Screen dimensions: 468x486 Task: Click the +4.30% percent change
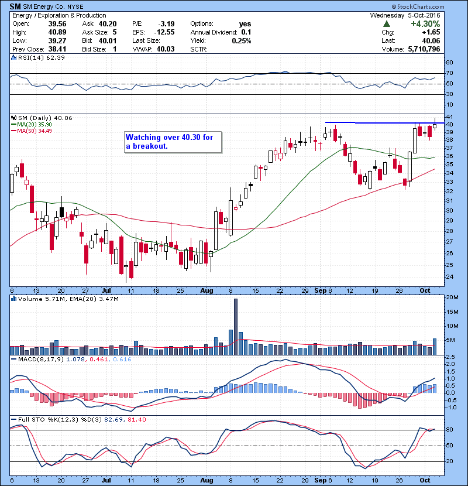coord(425,24)
